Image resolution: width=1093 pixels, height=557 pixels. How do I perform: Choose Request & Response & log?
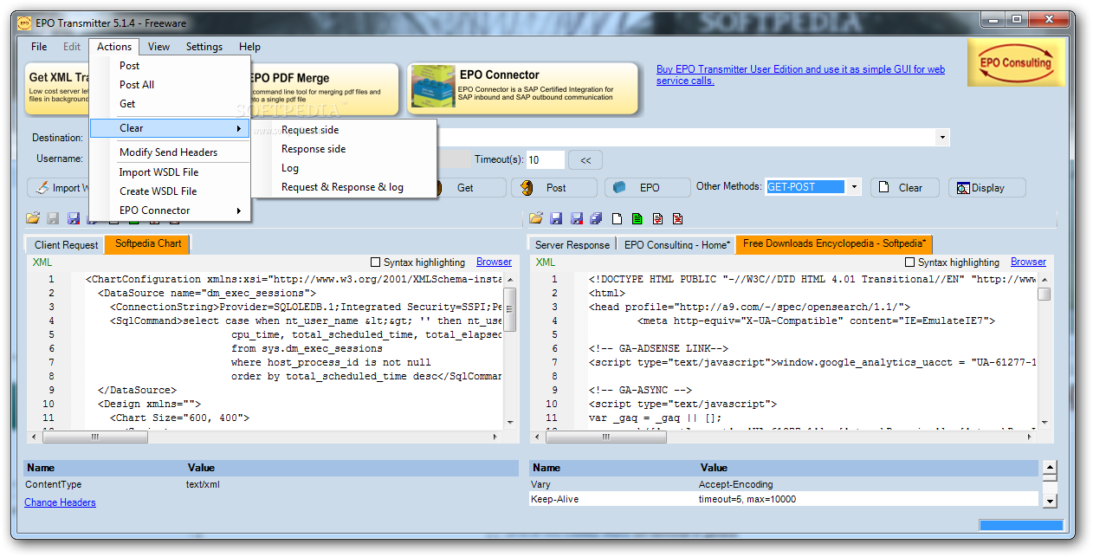point(344,187)
